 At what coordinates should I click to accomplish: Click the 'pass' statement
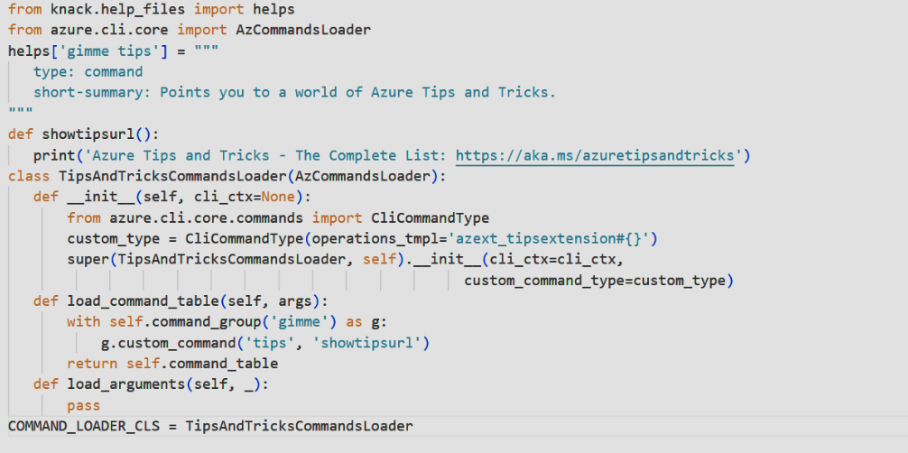point(84,406)
